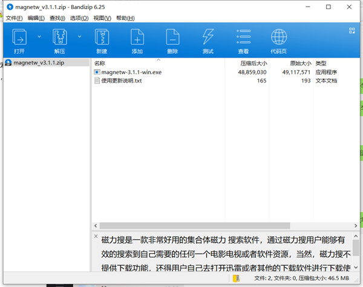Click the 解压 (Extract) toolbar icon
Screen dimensions: 363x287
pyautogui.click(x=60, y=36)
